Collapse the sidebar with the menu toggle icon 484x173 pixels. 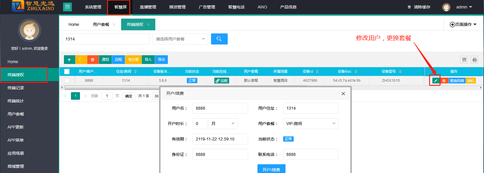pyautogui.click(x=67, y=7)
